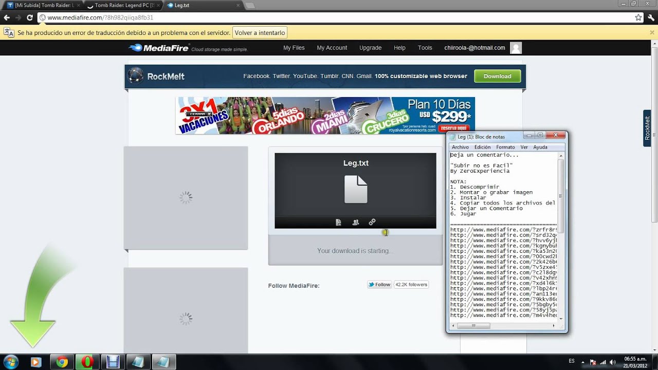Click the Notepad scroll down arrow
Viewport: 658px width, 370px height.
pos(561,319)
